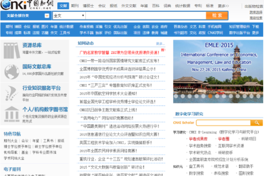Open 更多... beside 知网动态
The height and width of the screenshot is (176, 264).
[160, 44]
